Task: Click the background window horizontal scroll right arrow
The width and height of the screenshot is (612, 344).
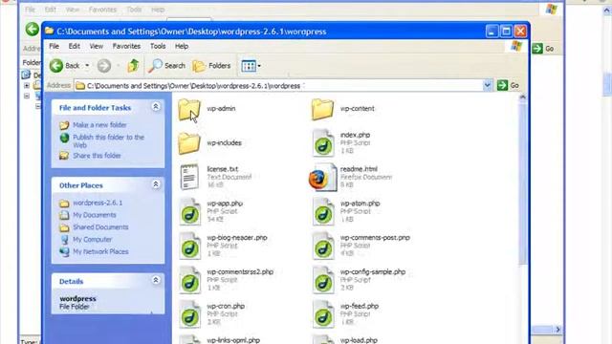Action: click(557, 330)
